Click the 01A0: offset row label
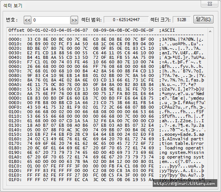Viewport: 221px width, 192px height. [15, 157]
